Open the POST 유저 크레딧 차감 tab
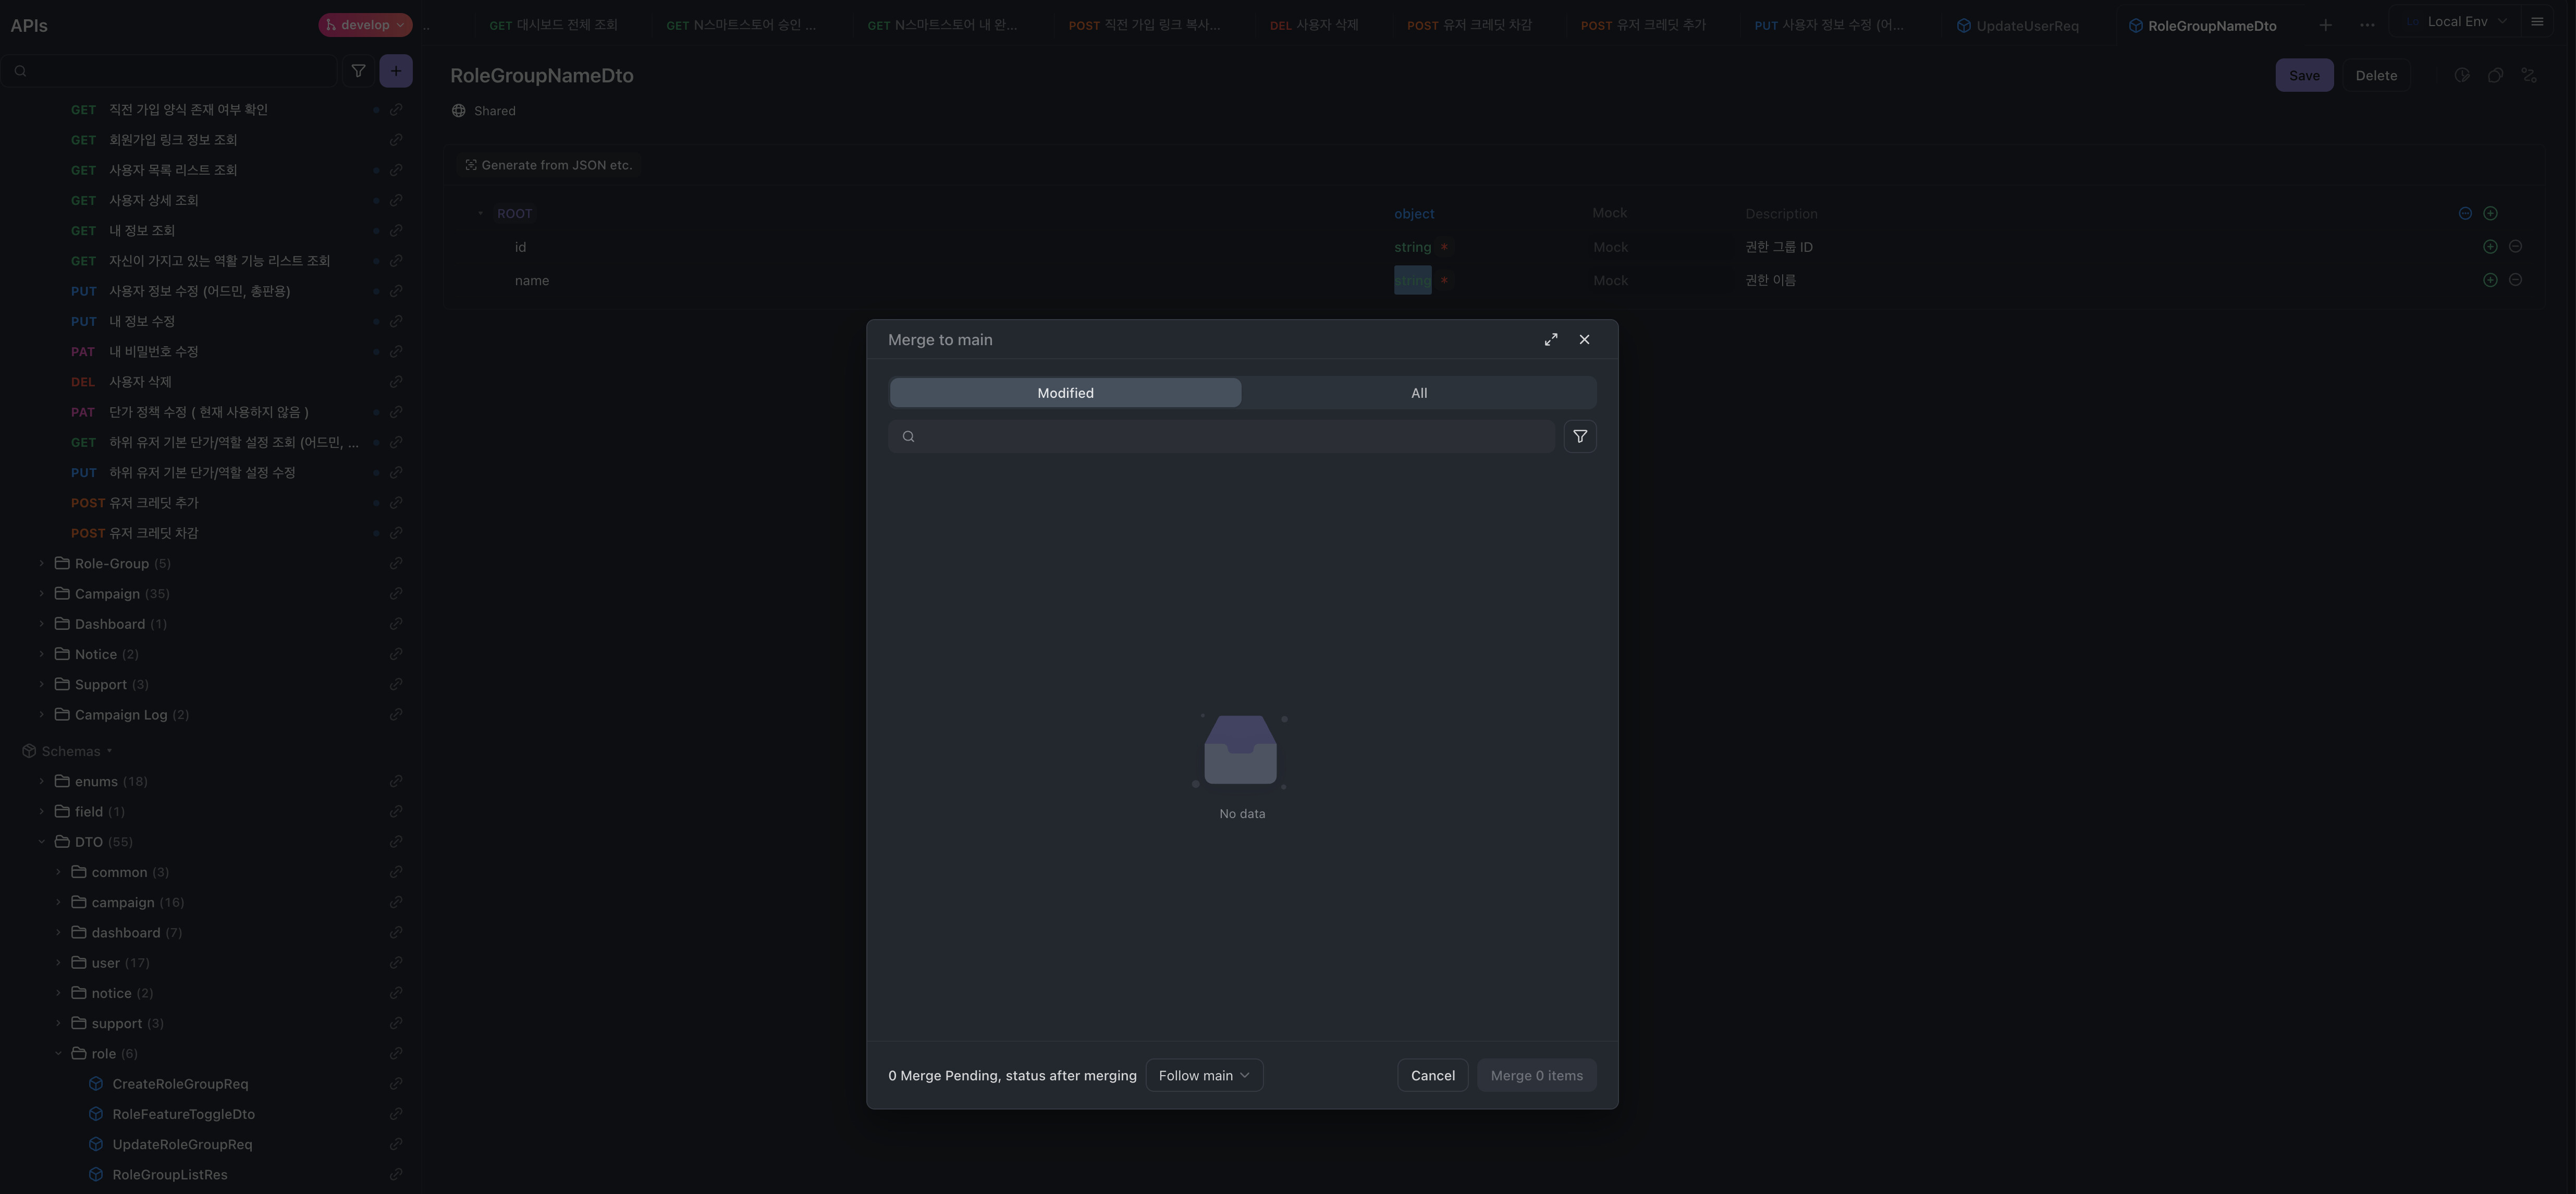Image resolution: width=2576 pixels, height=1194 pixels. pos(1469,25)
